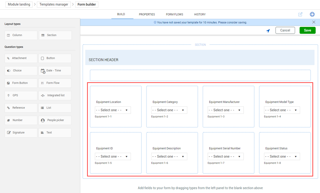
Task: Open the Equipment Status dropdown
Action: 282,157
